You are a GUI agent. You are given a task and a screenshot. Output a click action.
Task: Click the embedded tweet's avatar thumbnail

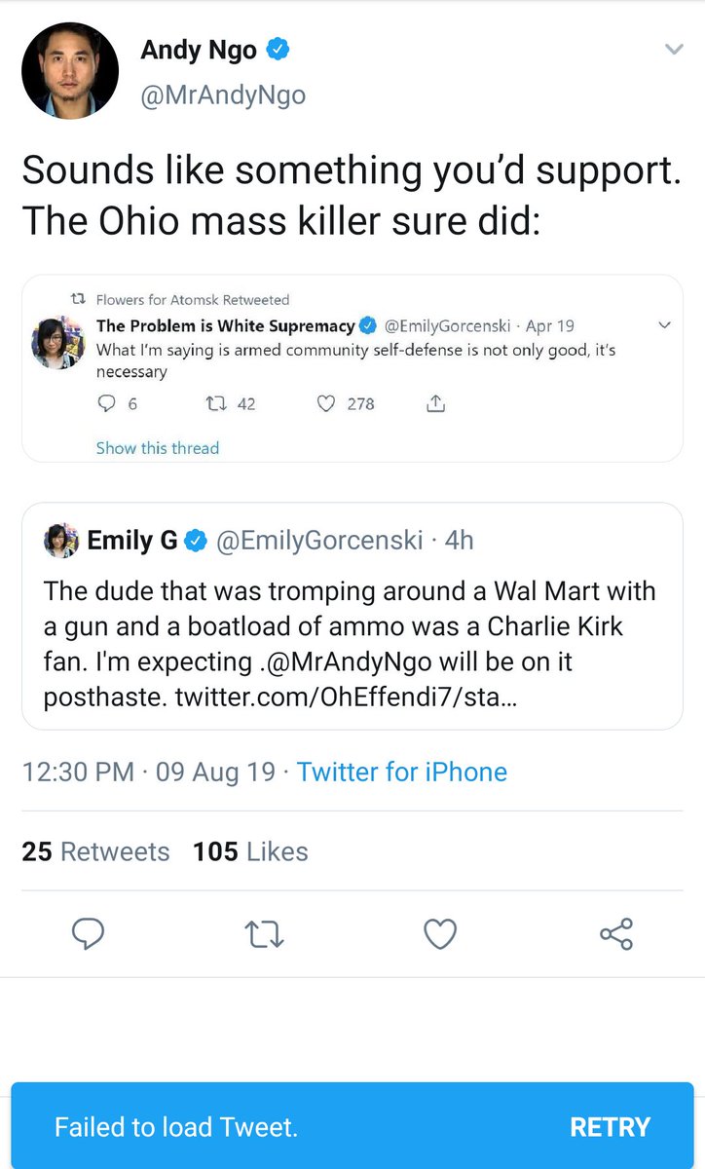tap(59, 345)
